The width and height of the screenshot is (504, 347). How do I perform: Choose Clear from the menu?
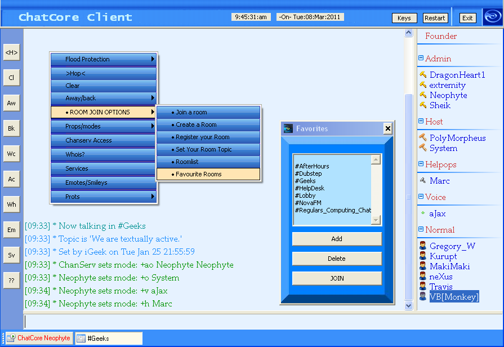tap(104, 86)
